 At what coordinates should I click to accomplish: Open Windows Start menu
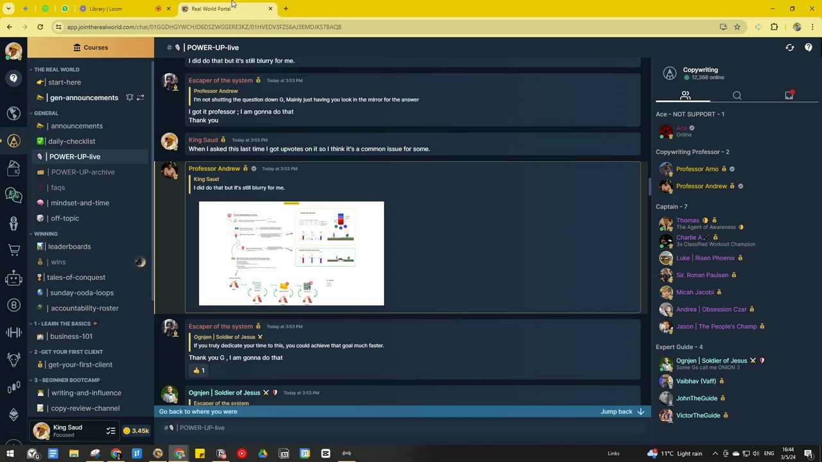(x=10, y=454)
